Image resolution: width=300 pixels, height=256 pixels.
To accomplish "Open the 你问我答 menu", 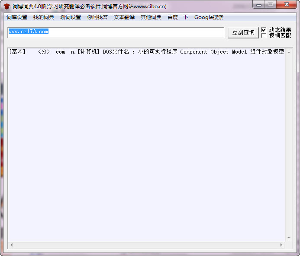I will pos(97,17).
